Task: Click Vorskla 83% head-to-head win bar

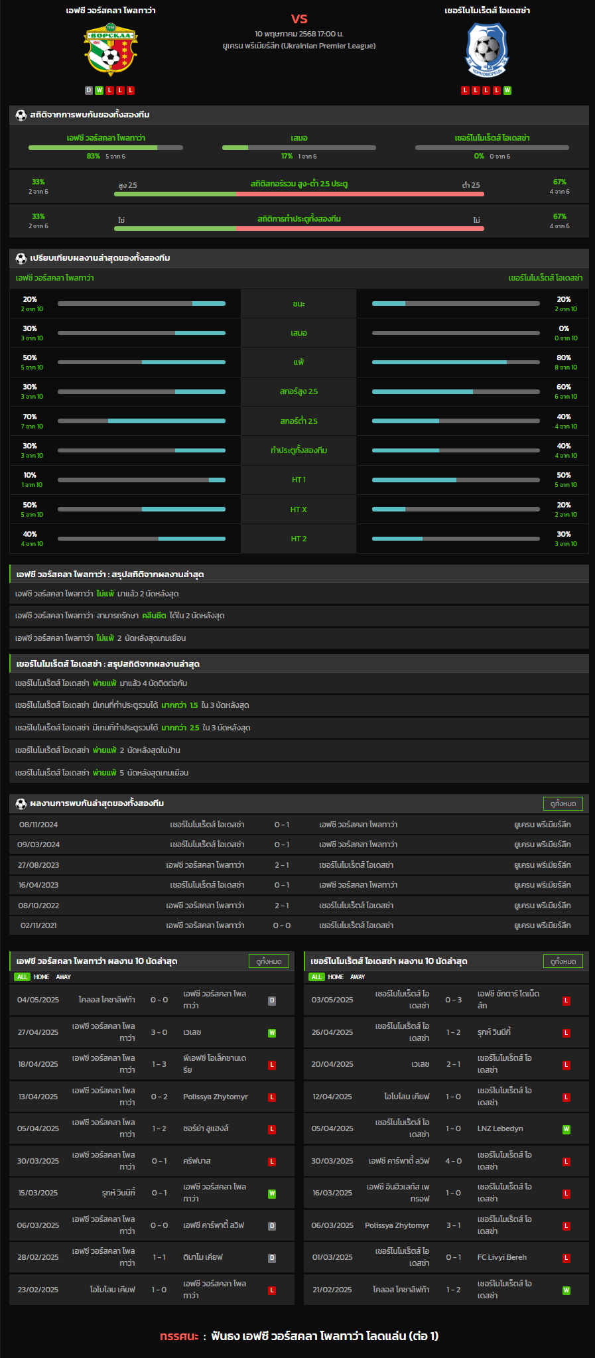Action: (x=105, y=147)
